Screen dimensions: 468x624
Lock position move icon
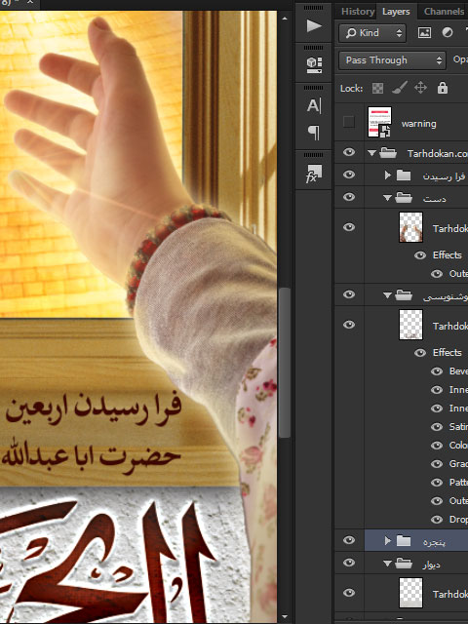pyautogui.click(x=420, y=88)
